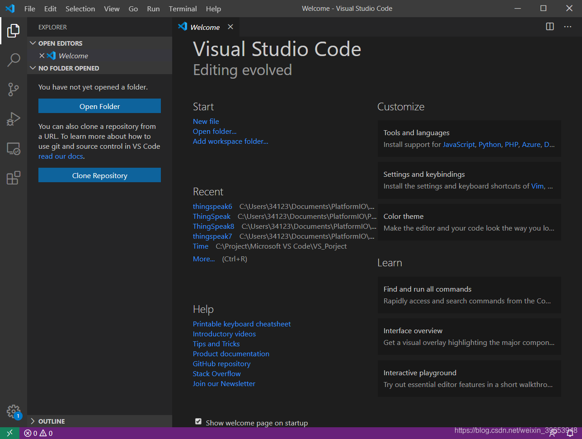Open the Manage gear icon
Screen dimensions: 582x439
[x=14, y=412]
